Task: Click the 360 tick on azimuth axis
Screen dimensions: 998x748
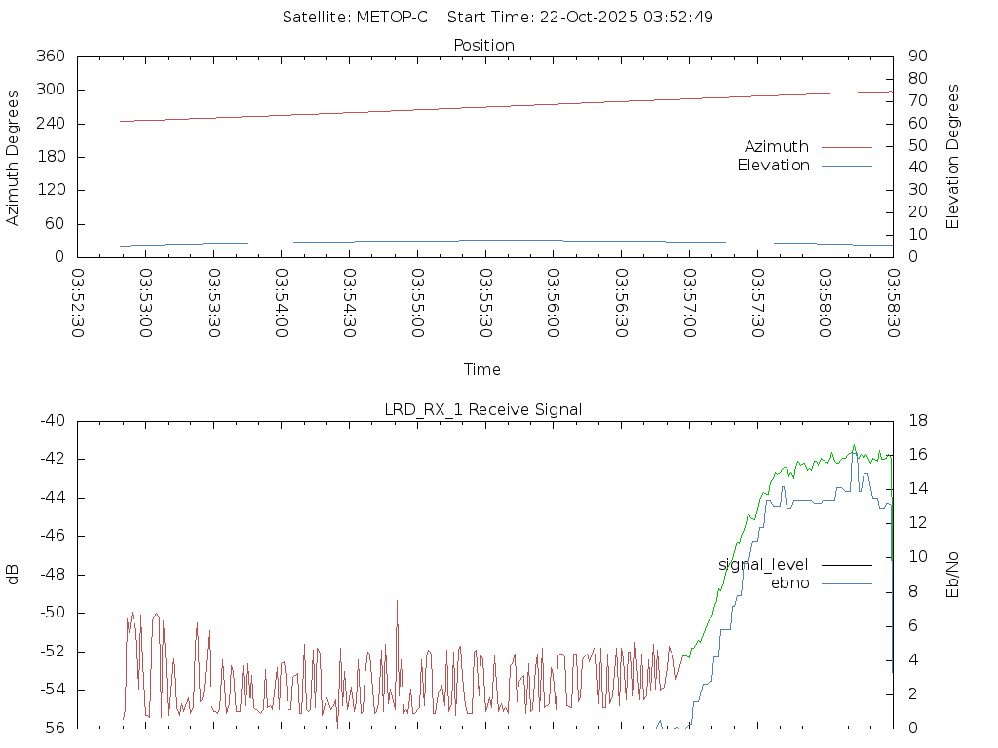Action: 49,56
